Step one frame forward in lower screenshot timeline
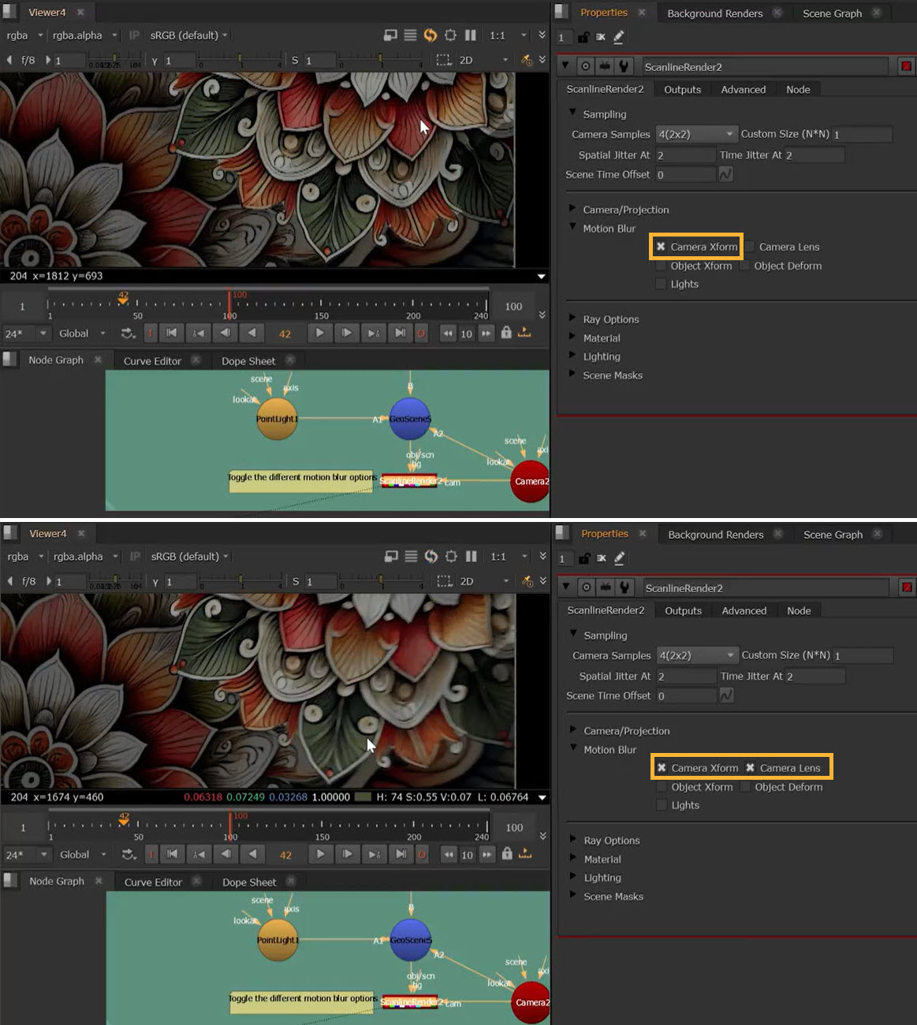The width and height of the screenshot is (917, 1025). point(347,854)
